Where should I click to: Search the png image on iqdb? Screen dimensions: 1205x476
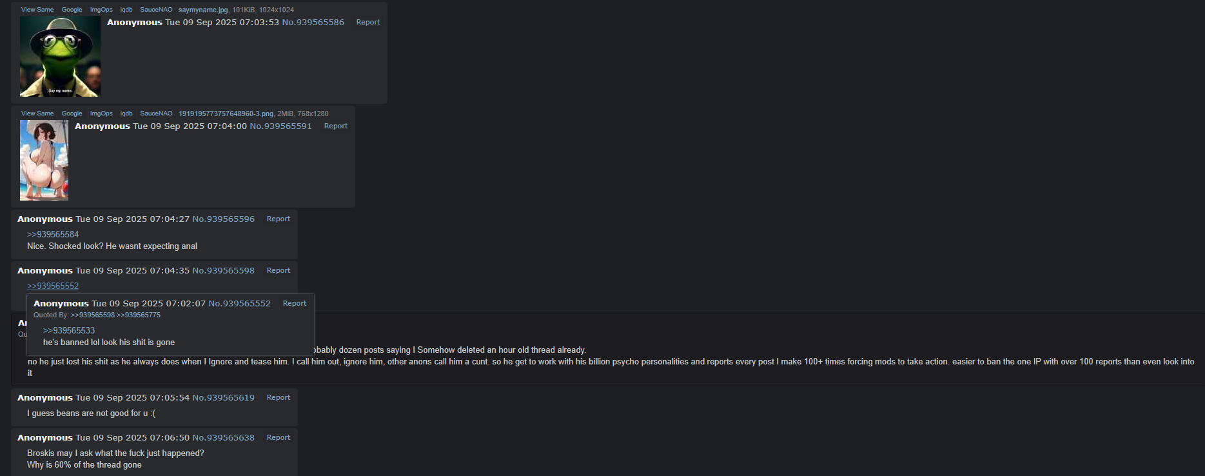pyautogui.click(x=126, y=114)
